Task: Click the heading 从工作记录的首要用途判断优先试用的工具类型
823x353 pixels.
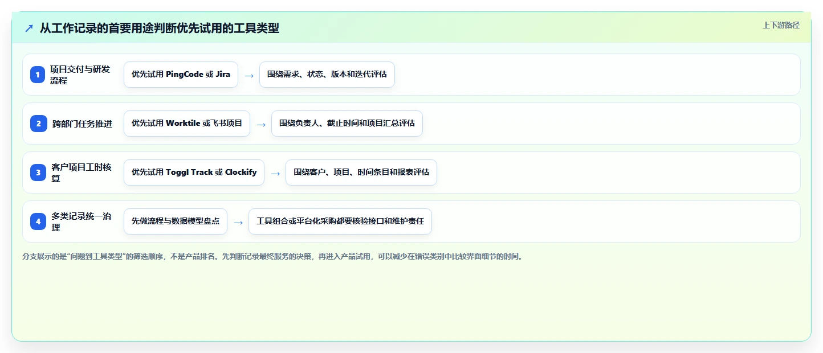Action: tap(160, 28)
